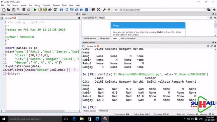Screen dimensions: 217x122
Task: Open the Projects menu
Action: click(56, 5)
